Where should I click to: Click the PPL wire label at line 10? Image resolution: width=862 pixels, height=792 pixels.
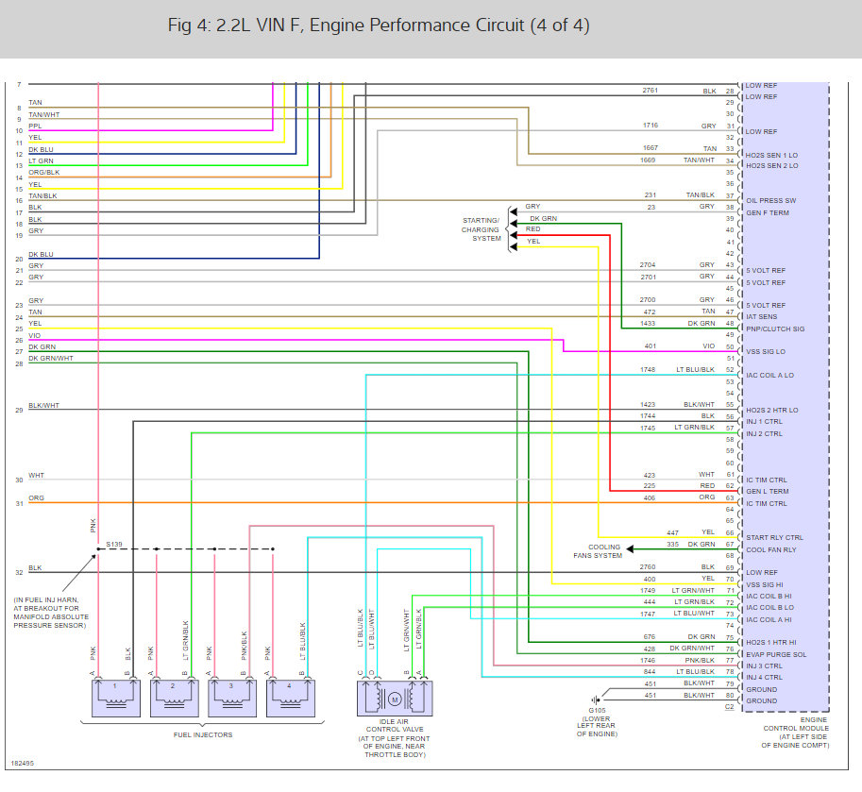(35, 126)
